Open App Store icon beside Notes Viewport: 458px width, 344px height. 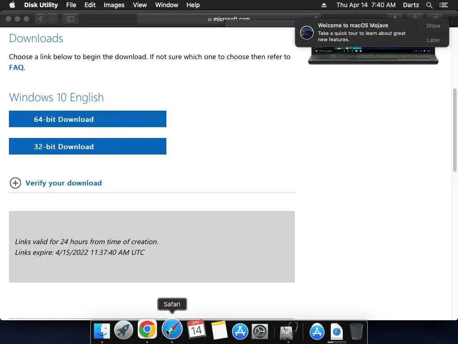coord(240,331)
